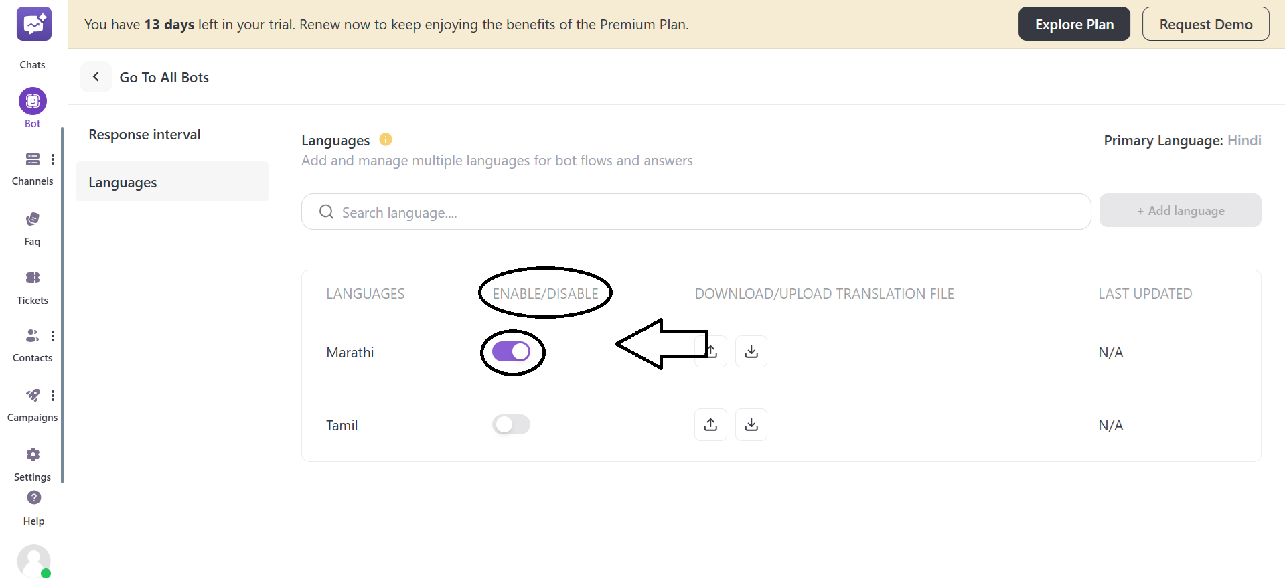Open the Campaigns section
This screenshot has width=1285, height=583.
click(x=32, y=395)
